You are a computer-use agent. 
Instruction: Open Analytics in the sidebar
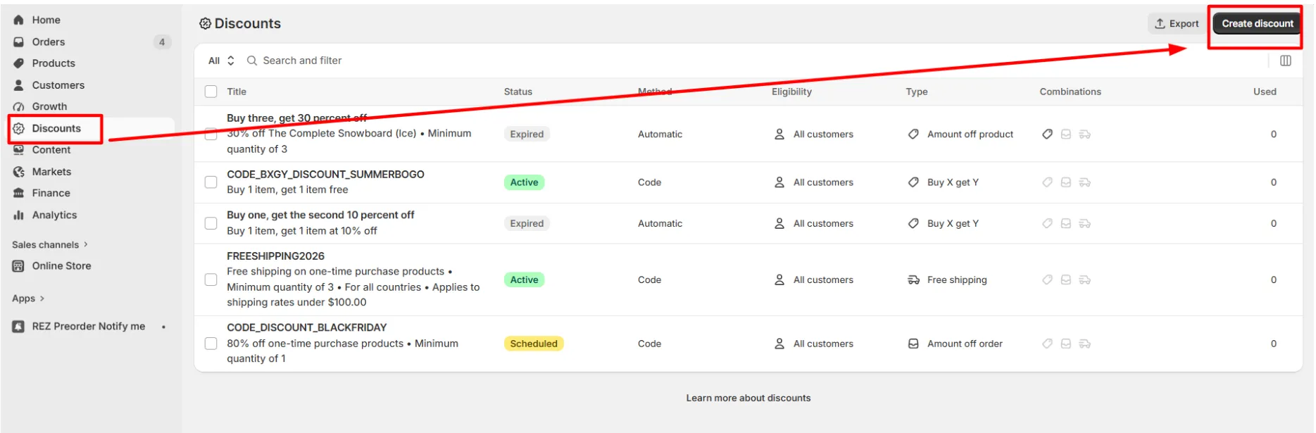(54, 215)
